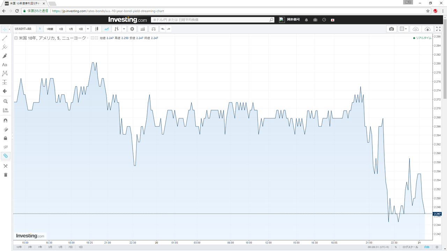
Task: Set time range to 3月
Action: pos(50,247)
